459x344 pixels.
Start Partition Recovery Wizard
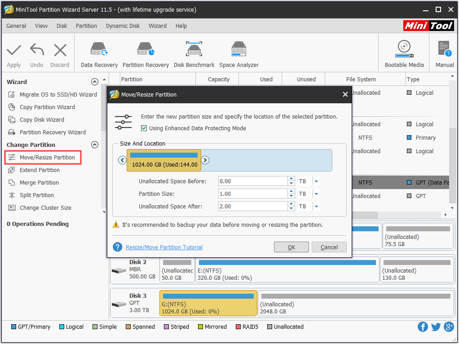(x=47, y=132)
